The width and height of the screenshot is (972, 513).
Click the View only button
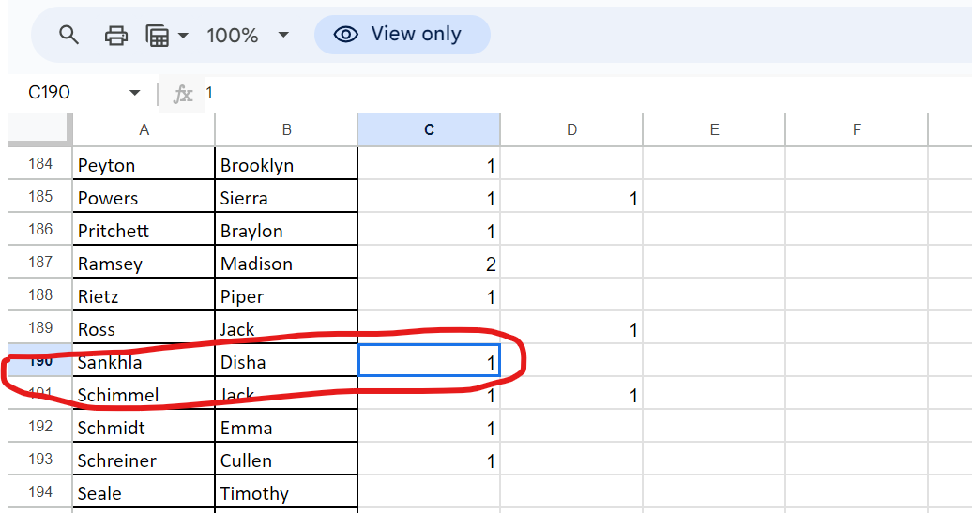pos(402,35)
